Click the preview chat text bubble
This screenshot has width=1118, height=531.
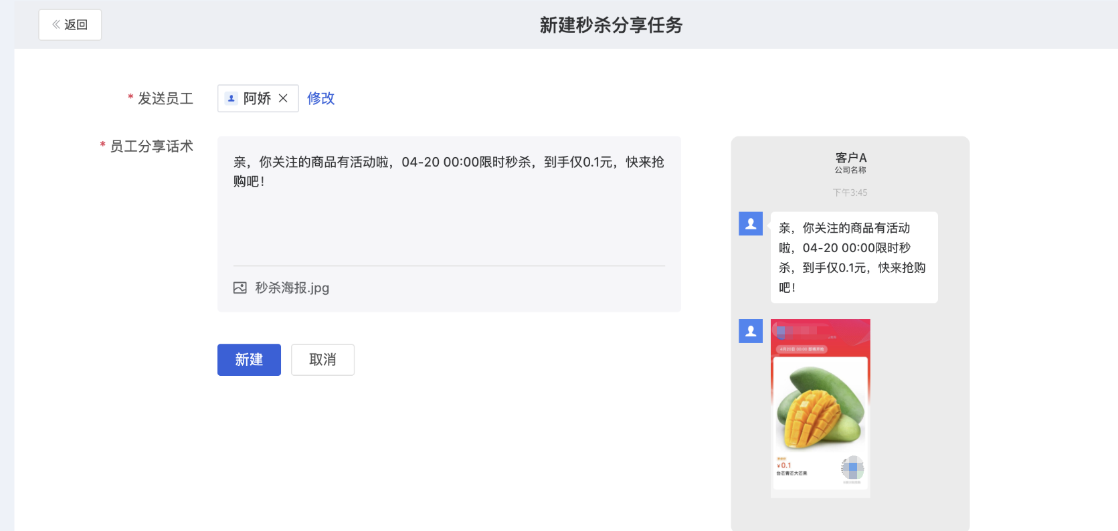[x=854, y=257]
